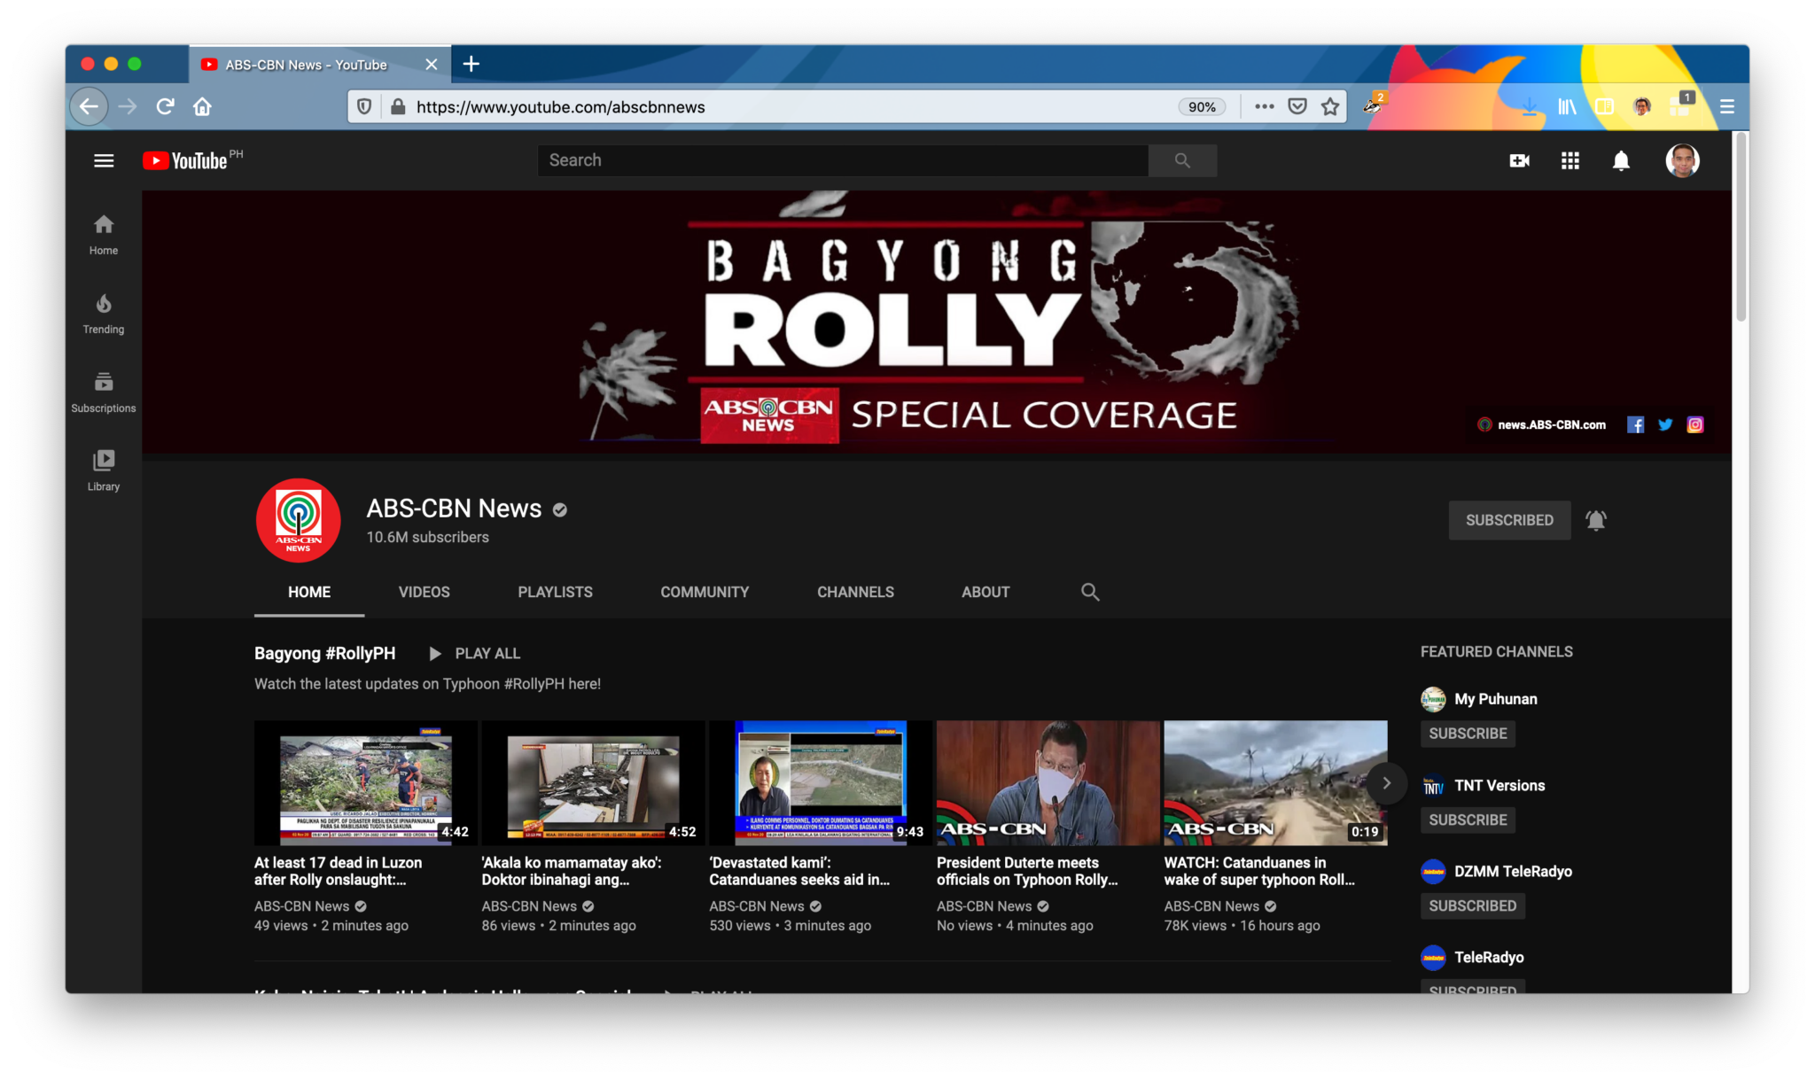The image size is (1815, 1080).
Task: Click the search magnifier button
Action: click(1182, 160)
